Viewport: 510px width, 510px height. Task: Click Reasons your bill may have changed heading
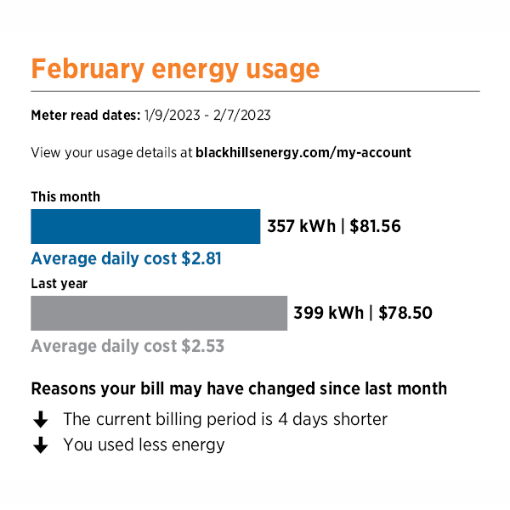(x=239, y=388)
